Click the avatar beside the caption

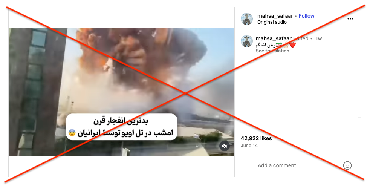click(246, 41)
